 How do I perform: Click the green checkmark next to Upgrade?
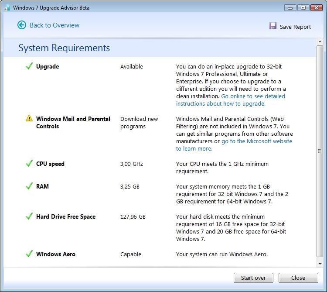click(29, 66)
